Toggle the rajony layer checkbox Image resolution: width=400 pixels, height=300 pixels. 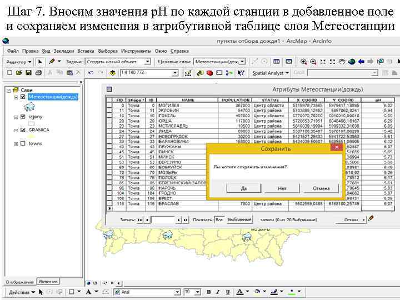tap(23, 117)
